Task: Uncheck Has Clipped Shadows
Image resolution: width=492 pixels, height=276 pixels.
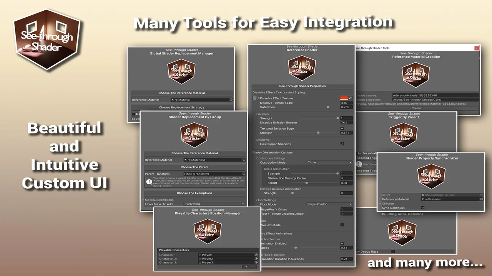Action: tap(342, 144)
